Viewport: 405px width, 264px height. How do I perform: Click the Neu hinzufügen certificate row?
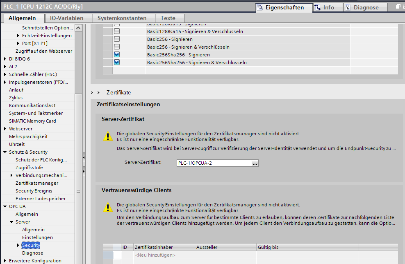click(155, 255)
